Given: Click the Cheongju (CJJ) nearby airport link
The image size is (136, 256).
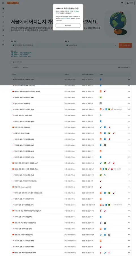Looking at the screenshot, I should [x=21, y=56].
